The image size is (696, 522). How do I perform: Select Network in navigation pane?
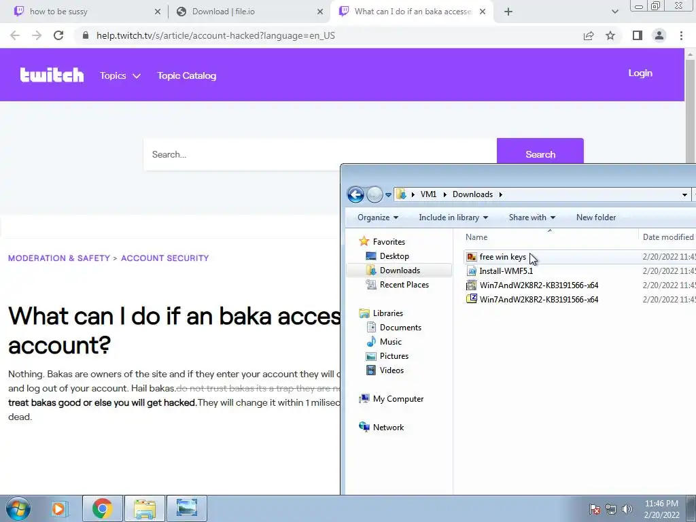[388, 428]
